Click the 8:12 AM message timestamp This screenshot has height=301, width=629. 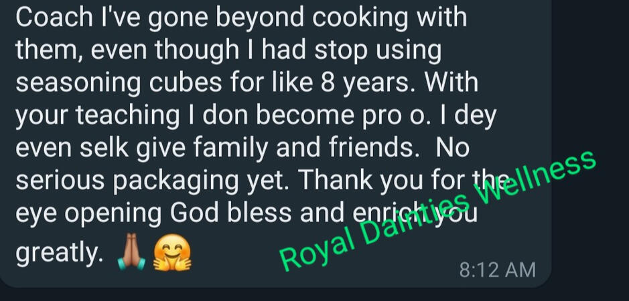tap(498, 270)
